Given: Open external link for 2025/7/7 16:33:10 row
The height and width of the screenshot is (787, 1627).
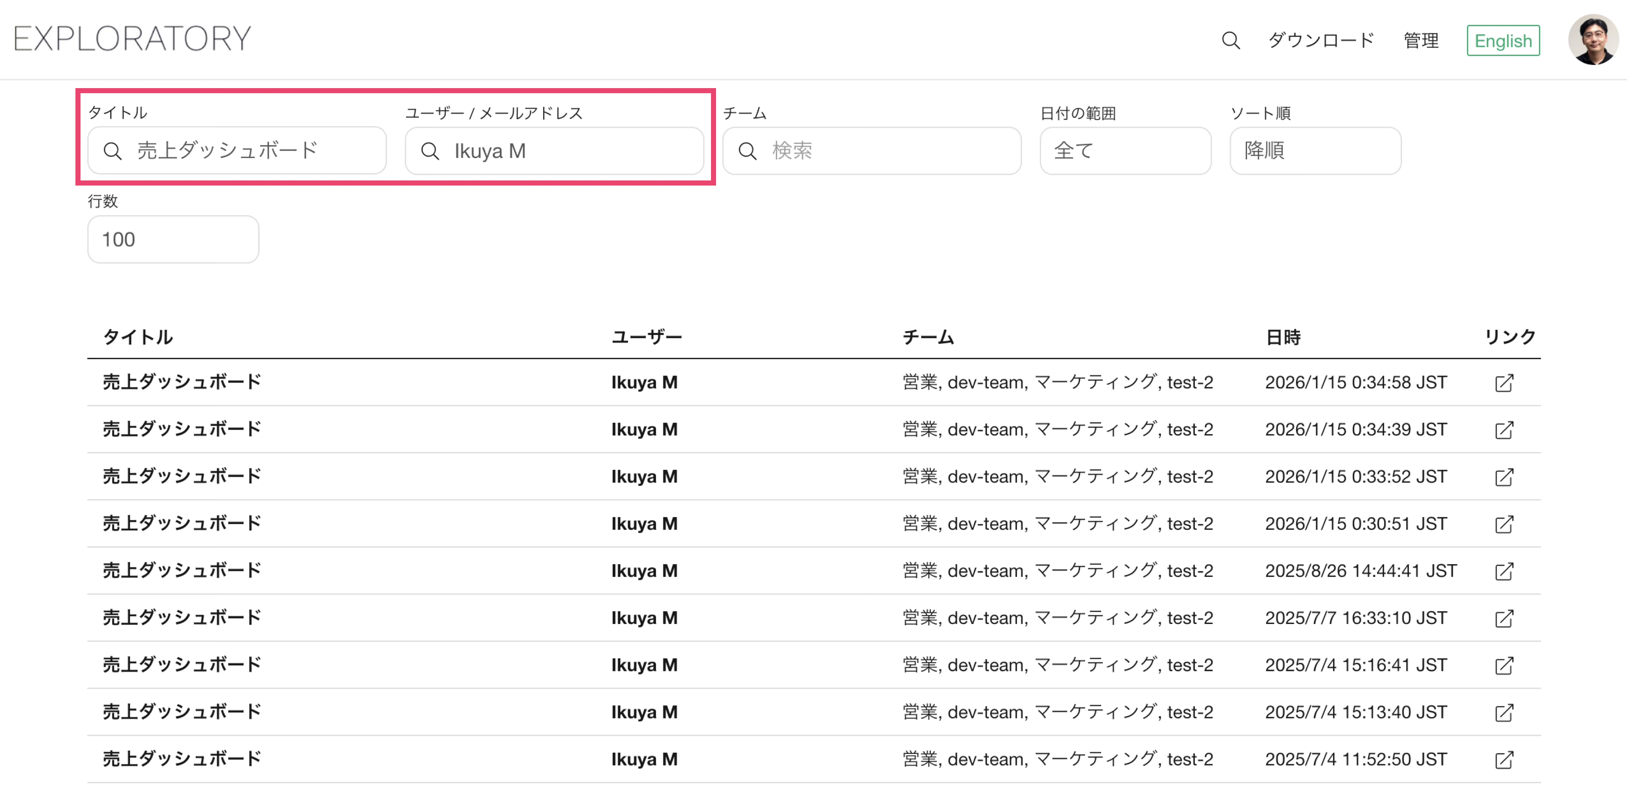Looking at the screenshot, I should tap(1504, 618).
